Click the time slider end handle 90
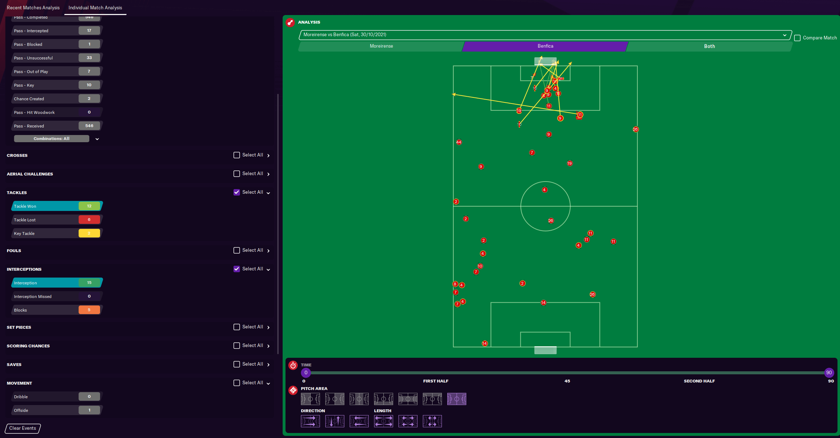The image size is (840, 438). pos(829,373)
